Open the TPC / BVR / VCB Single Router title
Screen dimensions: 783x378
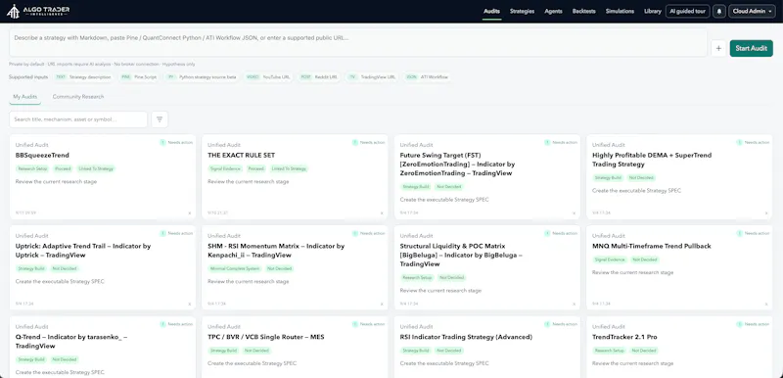coord(265,337)
